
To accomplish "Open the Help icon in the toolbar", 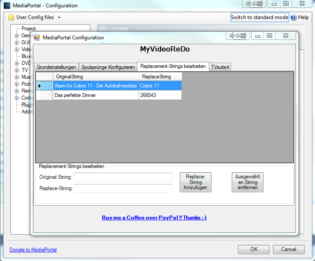I will pyautogui.click(x=293, y=17).
